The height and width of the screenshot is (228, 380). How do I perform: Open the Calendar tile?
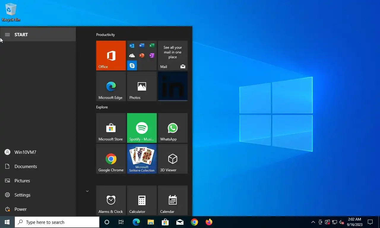click(x=173, y=200)
